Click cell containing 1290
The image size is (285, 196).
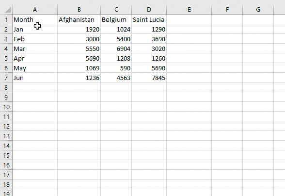click(x=149, y=29)
